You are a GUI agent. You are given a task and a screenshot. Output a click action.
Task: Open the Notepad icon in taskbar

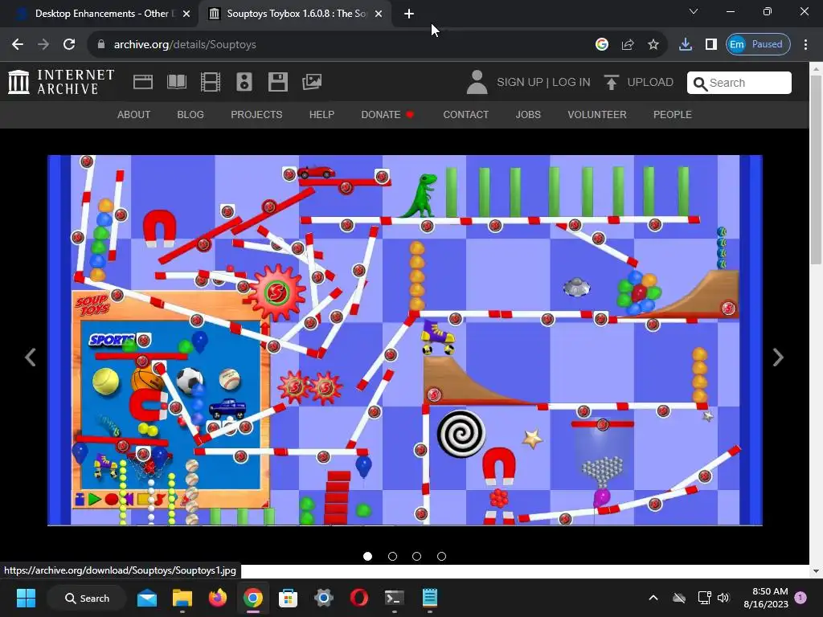pos(430,598)
